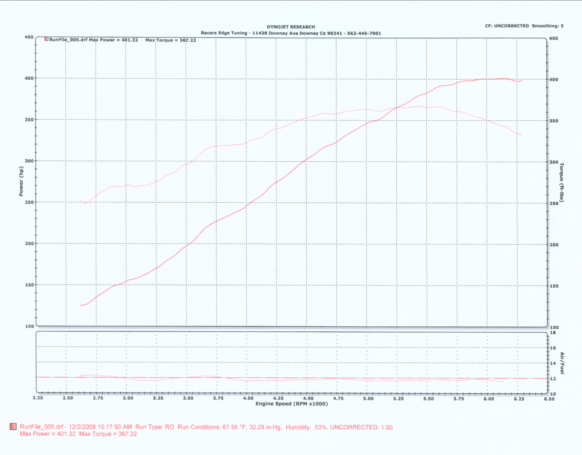Click the red run swatch in footer

point(13,427)
